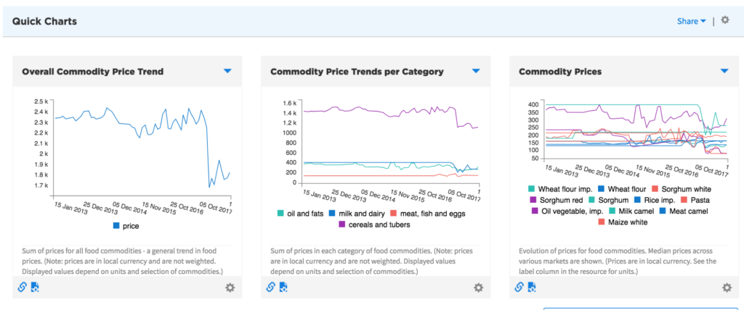744x310 pixels.
Task: Expand the Commodity Prices dropdown arrow
Action: [724, 71]
